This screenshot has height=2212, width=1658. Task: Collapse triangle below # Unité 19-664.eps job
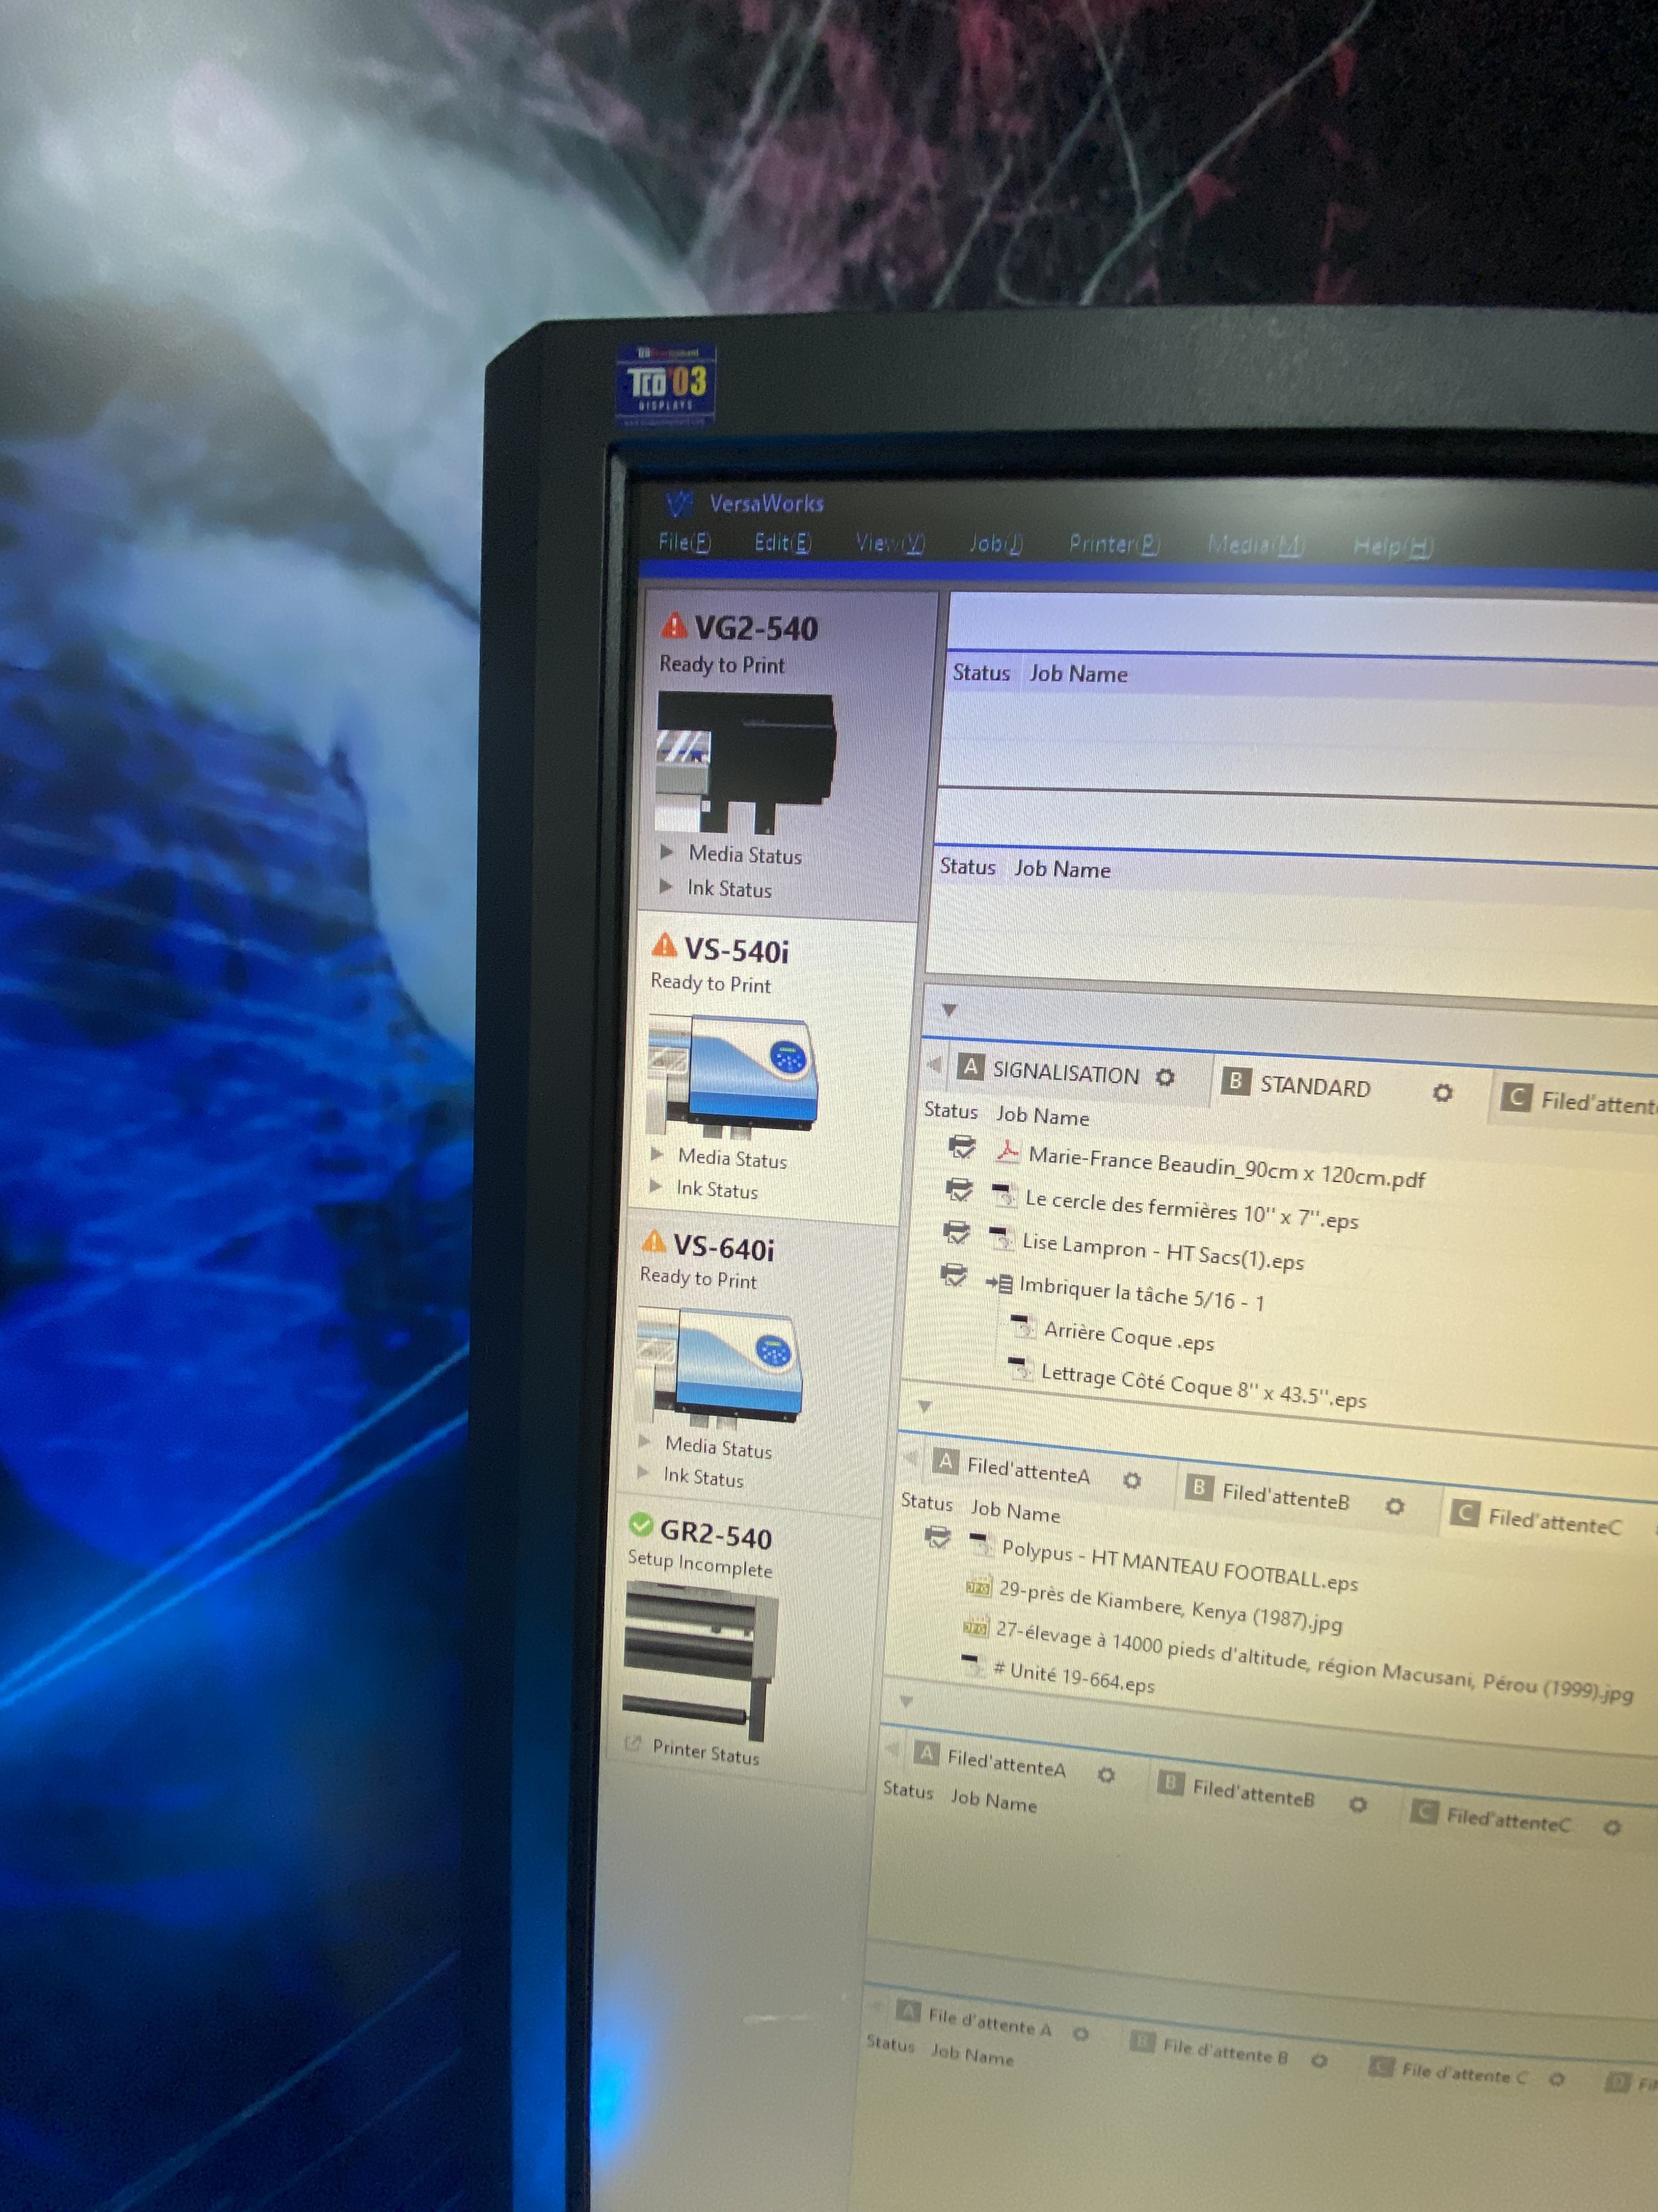(x=906, y=1701)
